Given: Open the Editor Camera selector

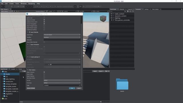Looking at the screenshot, I should point(5,11).
